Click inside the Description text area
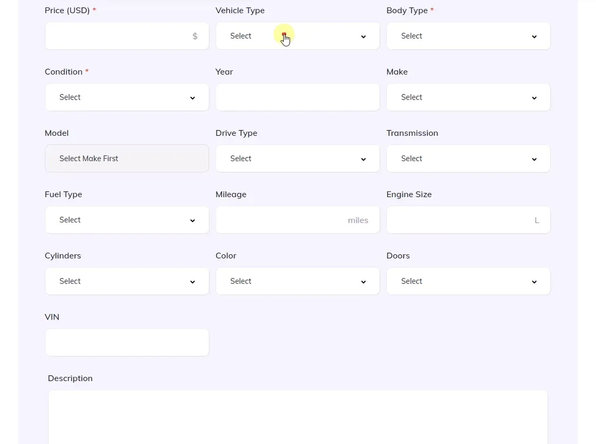 point(297,417)
